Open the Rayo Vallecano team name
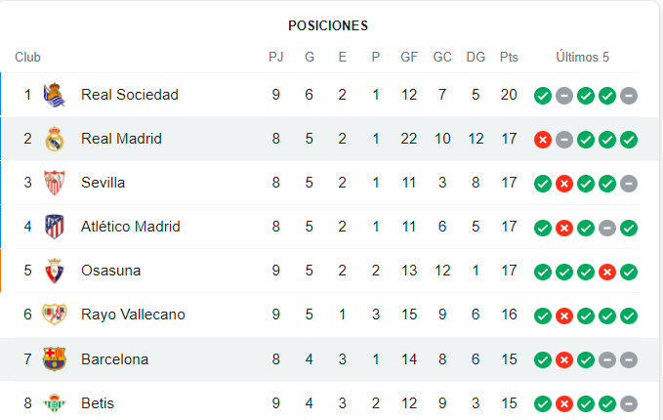 pyautogui.click(x=133, y=315)
